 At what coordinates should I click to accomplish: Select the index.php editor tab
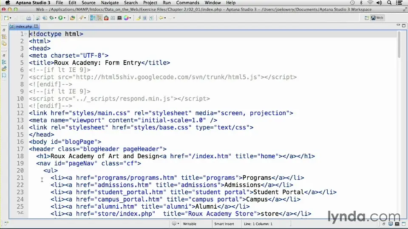[24, 26]
